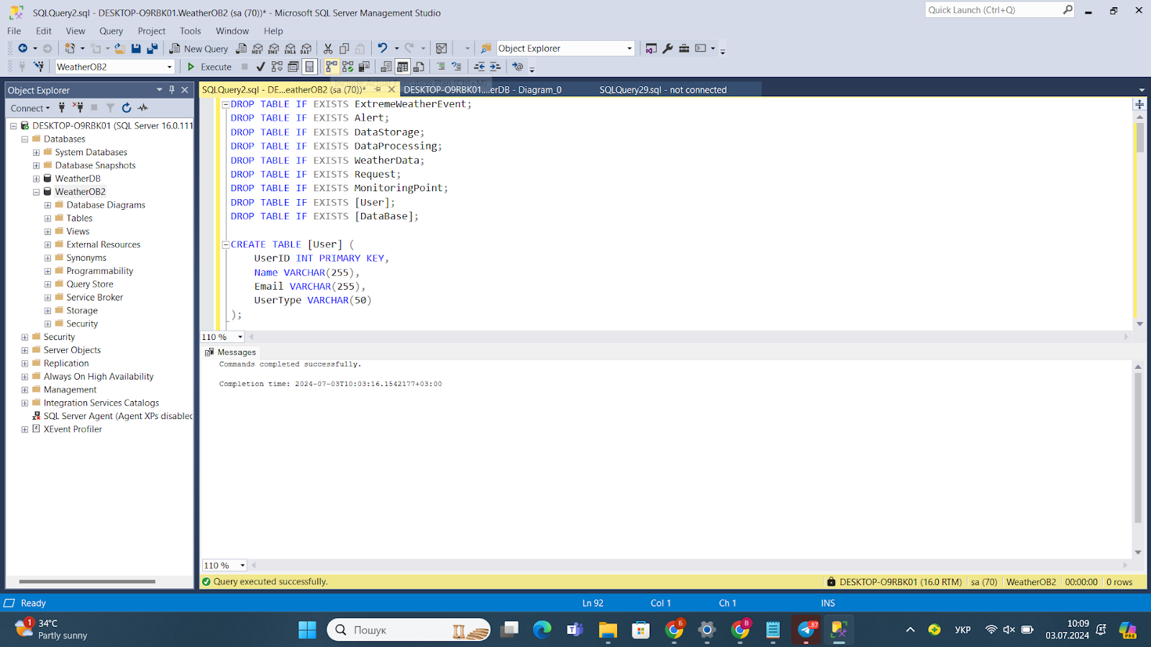Expand the Programmability folder
1151x647 pixels.
point(47,271)
